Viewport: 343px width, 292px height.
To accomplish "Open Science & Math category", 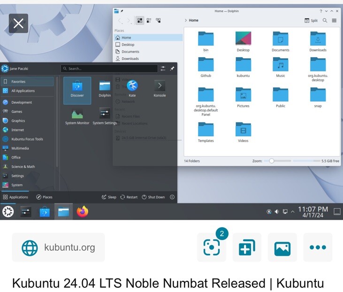I will (x=27, y=167).
